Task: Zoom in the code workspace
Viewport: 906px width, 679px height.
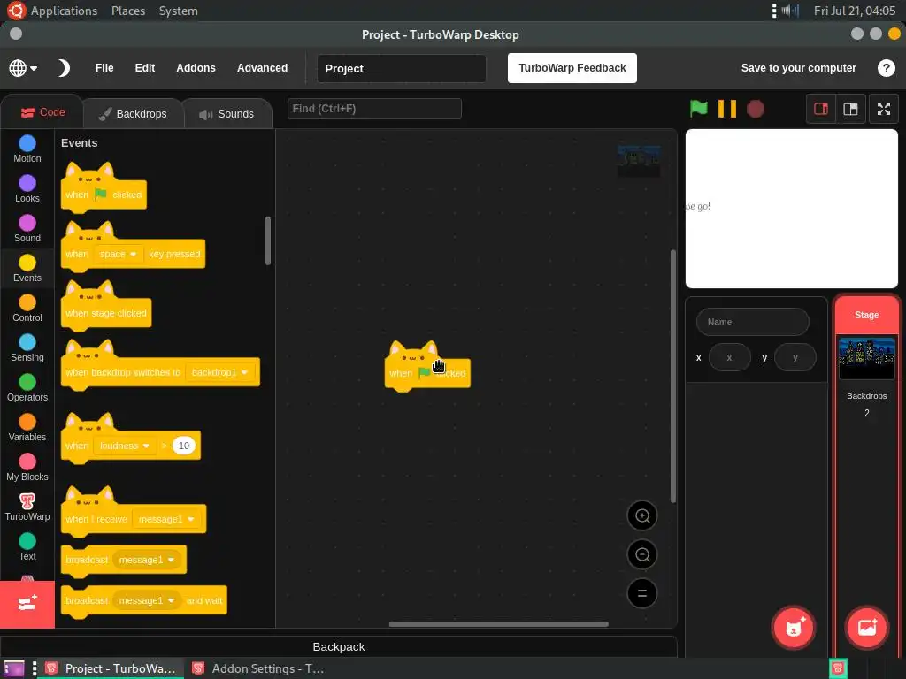Action: (x=642, y=515)
